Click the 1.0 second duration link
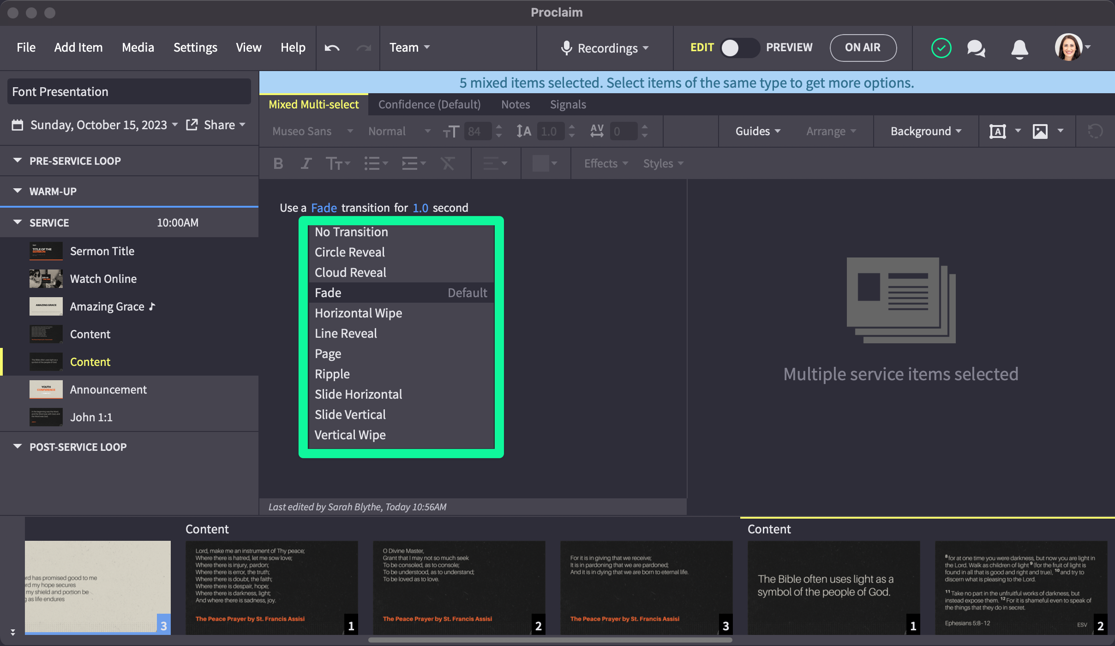This screenshot has width=1115, height=646. click(x=420, y=208)
